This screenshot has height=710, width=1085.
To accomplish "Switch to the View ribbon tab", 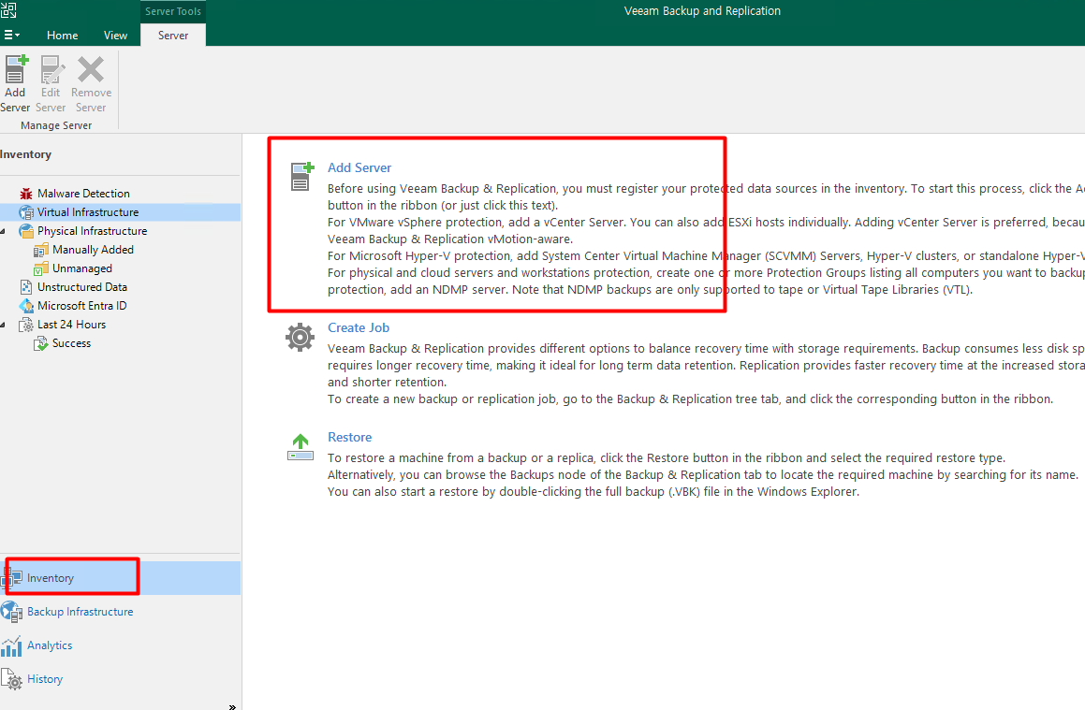I will 115,36.
